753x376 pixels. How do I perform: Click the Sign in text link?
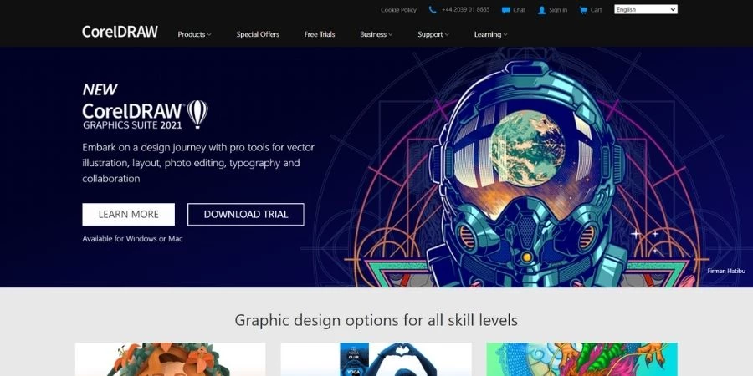pyautogui.click(x=558, y=10)
